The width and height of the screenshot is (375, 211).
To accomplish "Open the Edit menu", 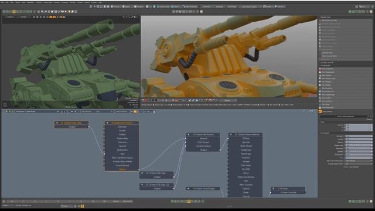I will click(7, 2).
